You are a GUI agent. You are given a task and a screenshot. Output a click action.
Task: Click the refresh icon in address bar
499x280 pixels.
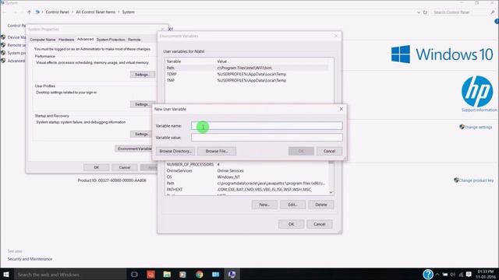(x=425, y=12)
